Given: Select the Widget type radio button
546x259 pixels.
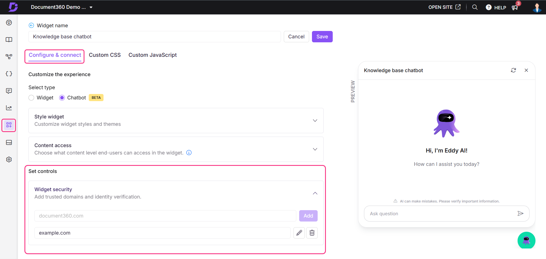Looking at the screenshot, I should coord(31,98).
